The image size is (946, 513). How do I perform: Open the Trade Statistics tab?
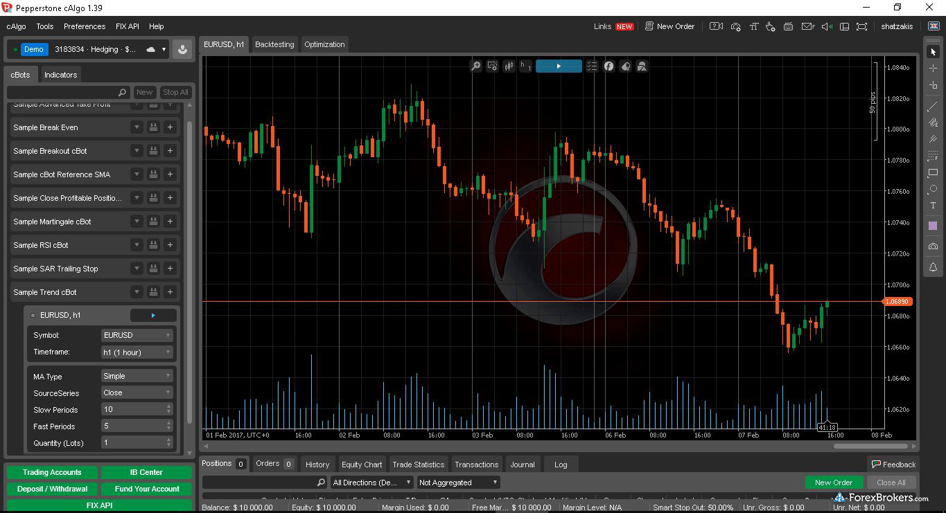[x=418, y=465]
